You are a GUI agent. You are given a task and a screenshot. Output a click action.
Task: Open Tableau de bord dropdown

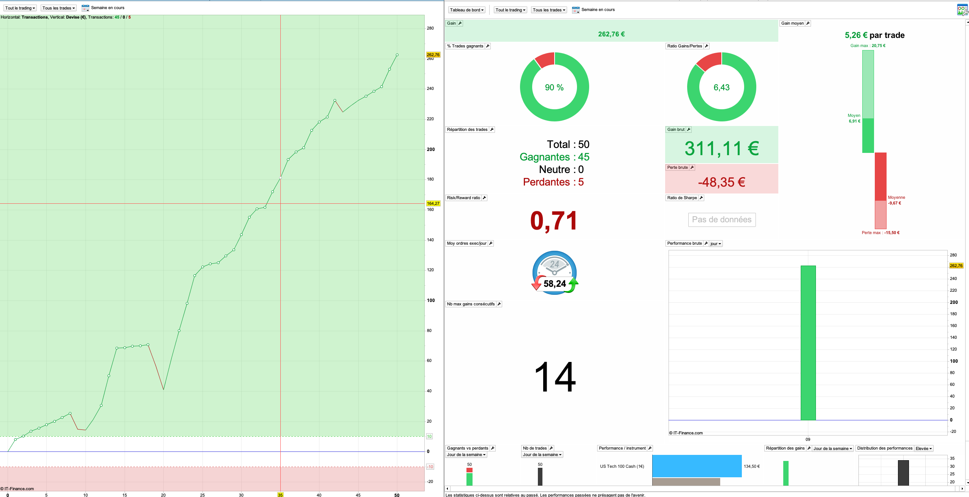click(466, 10)
